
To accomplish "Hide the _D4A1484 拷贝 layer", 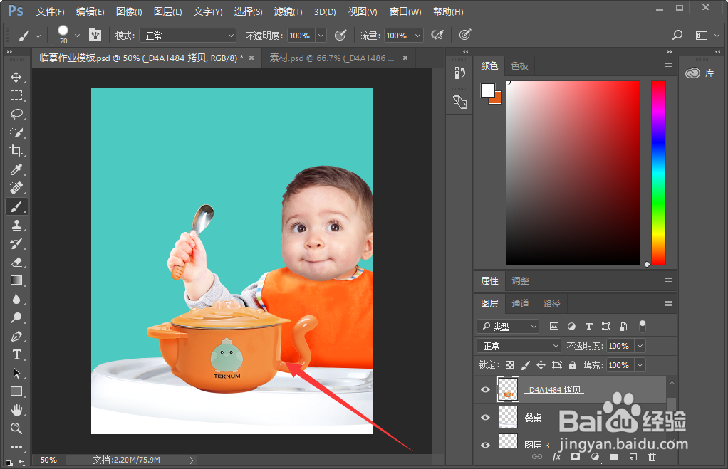I will tap(485, 390).
